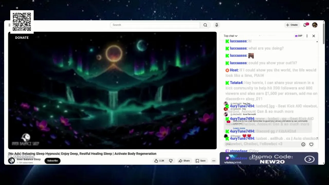
Task: Click the sleep hypnosis video player
Action: (112, 90)
